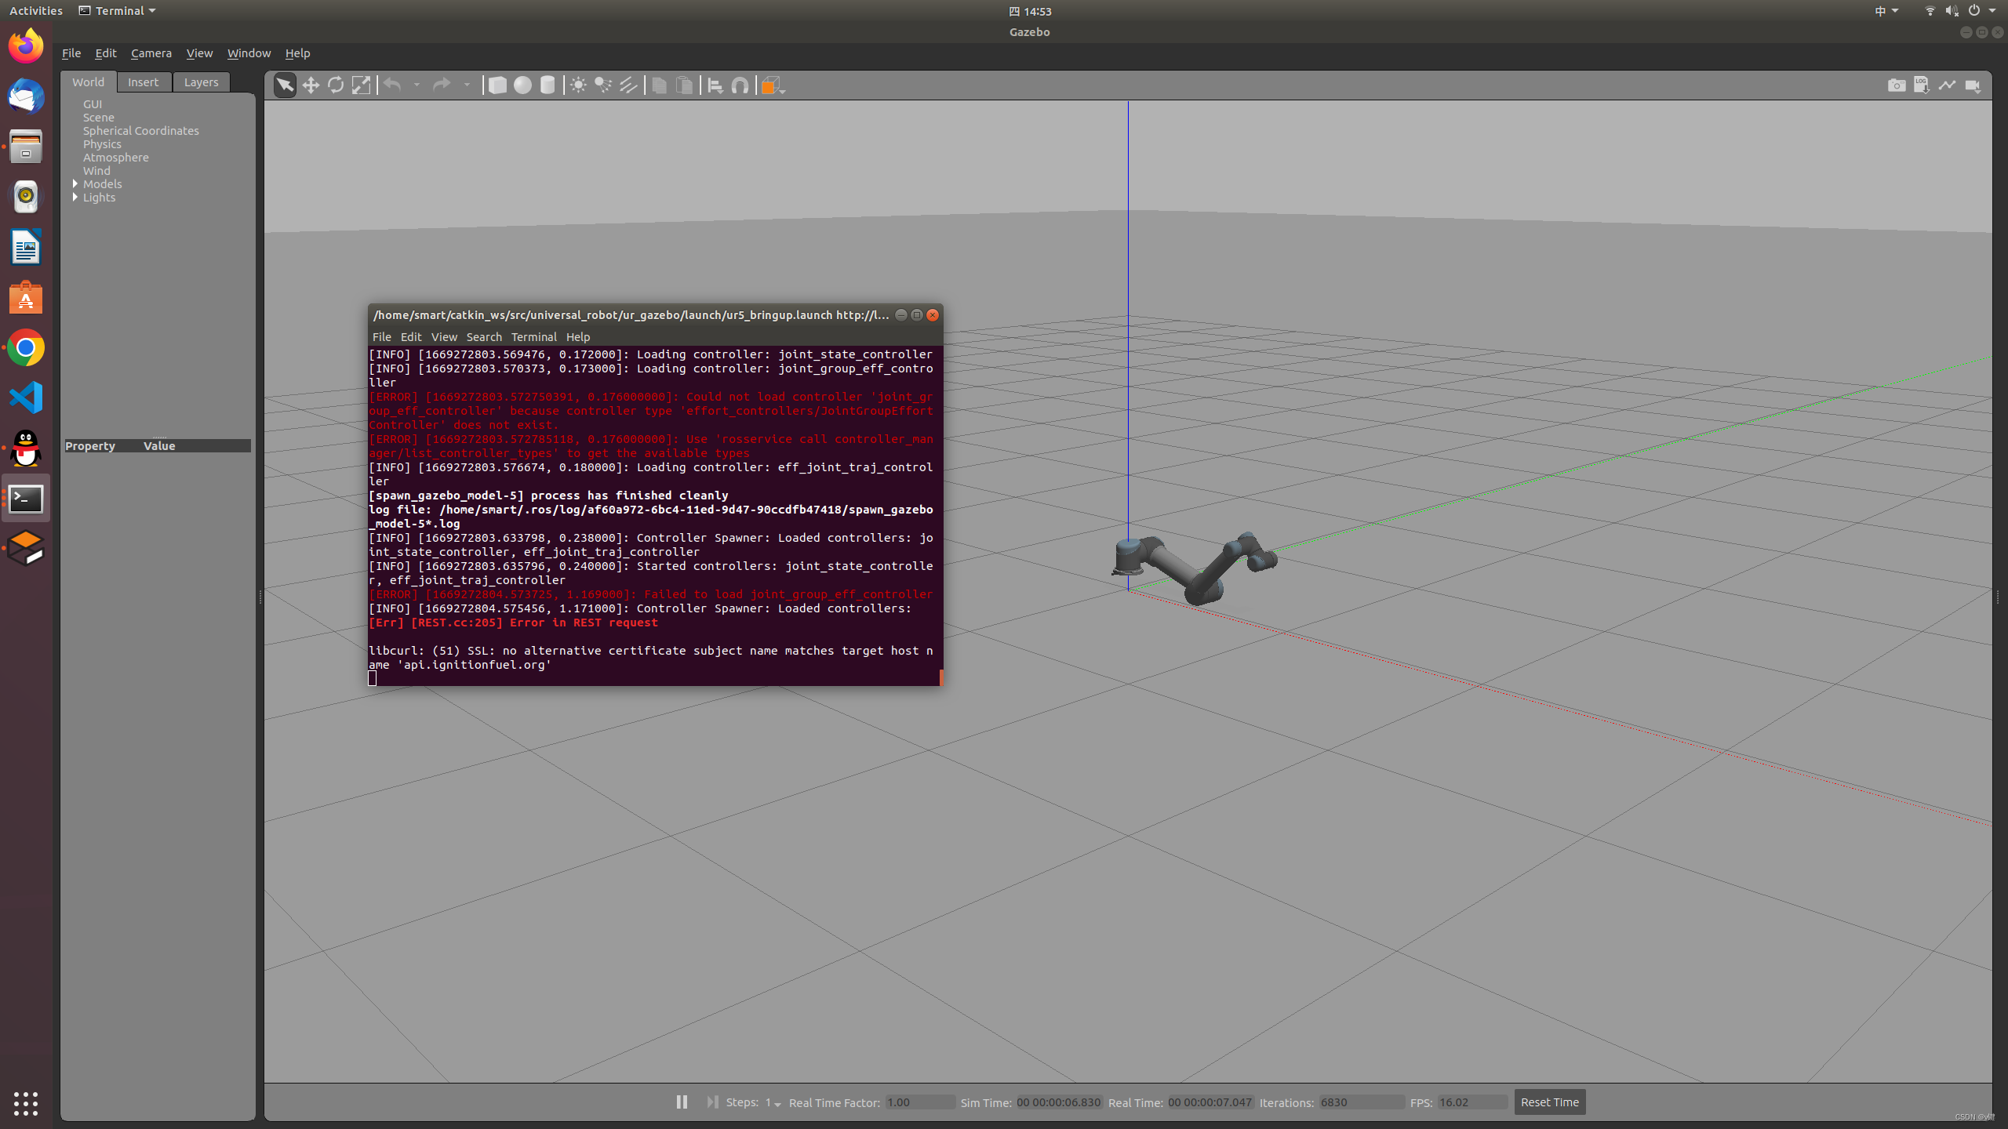Select the Translate mode tool

click(311, 85)
